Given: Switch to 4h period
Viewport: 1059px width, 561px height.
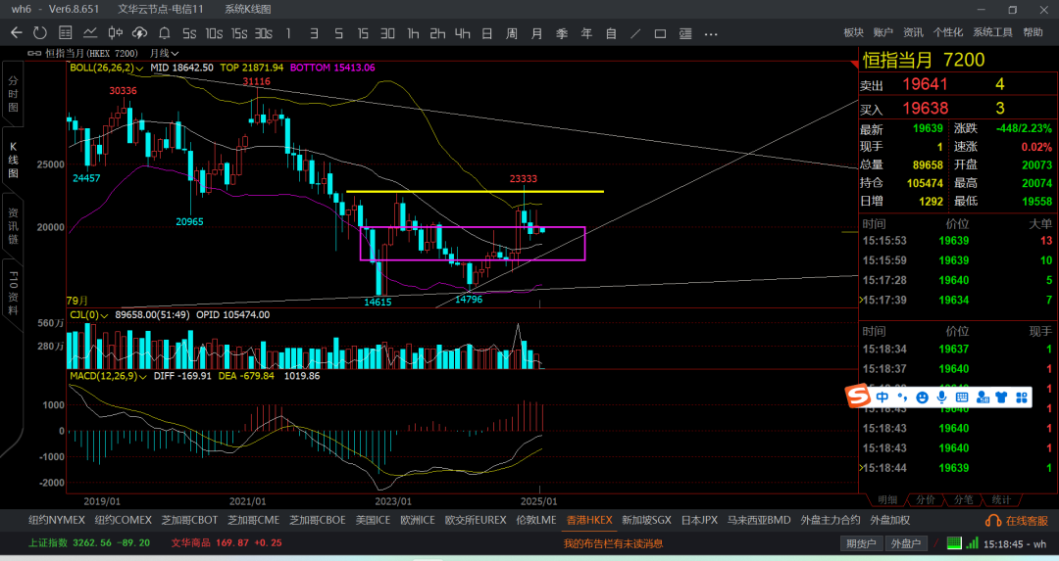Looking at the screenshot, I should click(x=463, y=33).
